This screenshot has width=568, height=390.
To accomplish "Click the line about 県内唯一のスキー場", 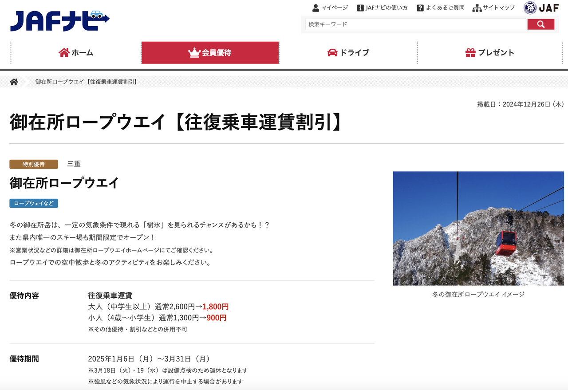I will coord(82,237).
